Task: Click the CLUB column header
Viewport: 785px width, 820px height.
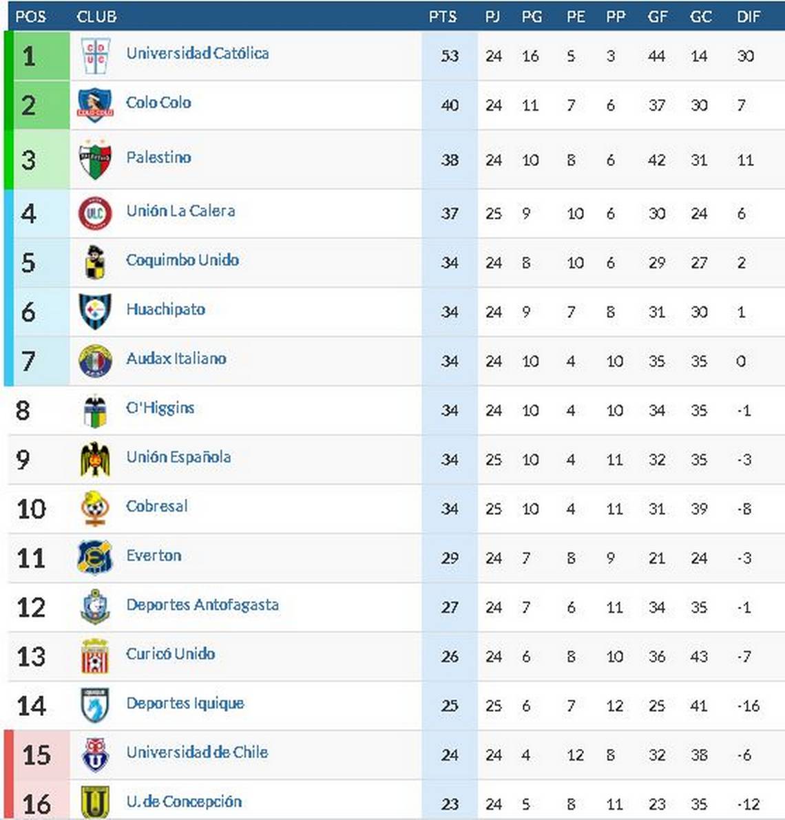Action: pos(97,17)
